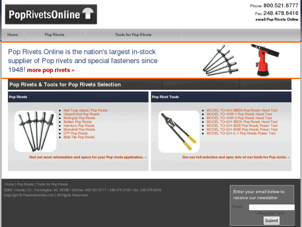Open the Tools for Pop Rivets tab

click(133, 35)
